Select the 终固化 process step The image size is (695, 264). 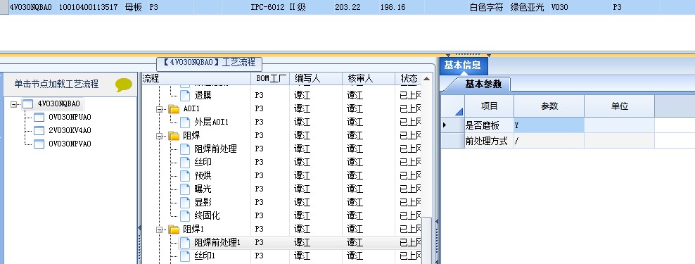[207, 215]
